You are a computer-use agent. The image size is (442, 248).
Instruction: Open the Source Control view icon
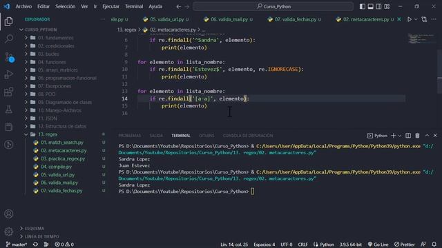(x=9, y=57)
